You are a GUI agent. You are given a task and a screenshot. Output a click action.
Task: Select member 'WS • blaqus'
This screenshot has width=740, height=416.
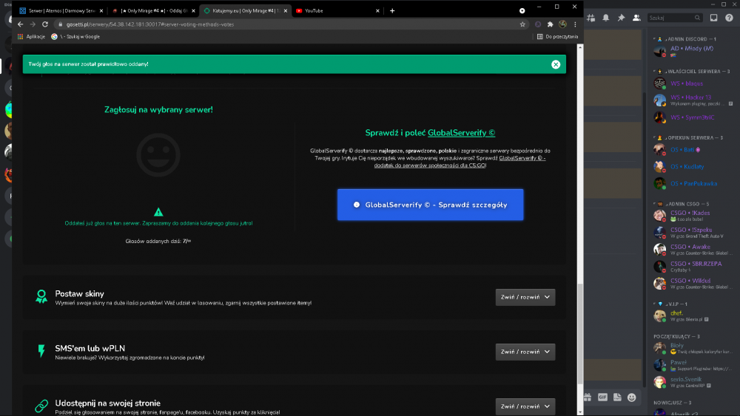pos(693,83)
